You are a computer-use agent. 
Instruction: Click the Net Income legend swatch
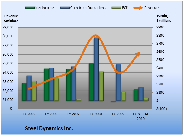click(x=30, y=8)
